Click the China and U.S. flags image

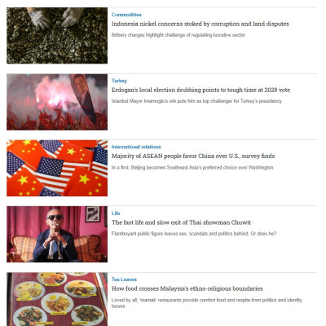click(57, 168)
